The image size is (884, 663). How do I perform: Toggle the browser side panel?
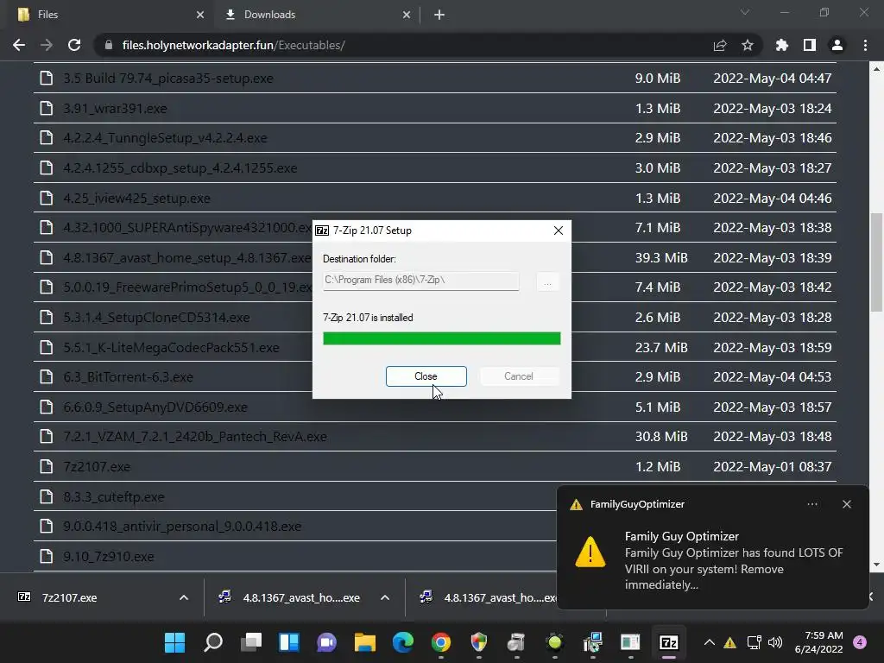[810, 45]
